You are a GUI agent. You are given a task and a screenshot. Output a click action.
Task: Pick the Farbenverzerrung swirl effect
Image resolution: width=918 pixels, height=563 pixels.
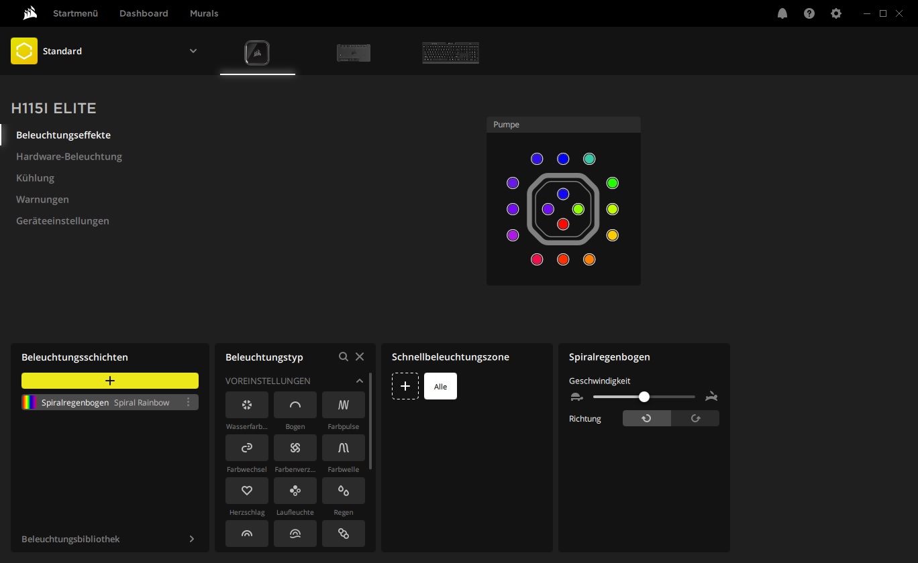[295, 448]
